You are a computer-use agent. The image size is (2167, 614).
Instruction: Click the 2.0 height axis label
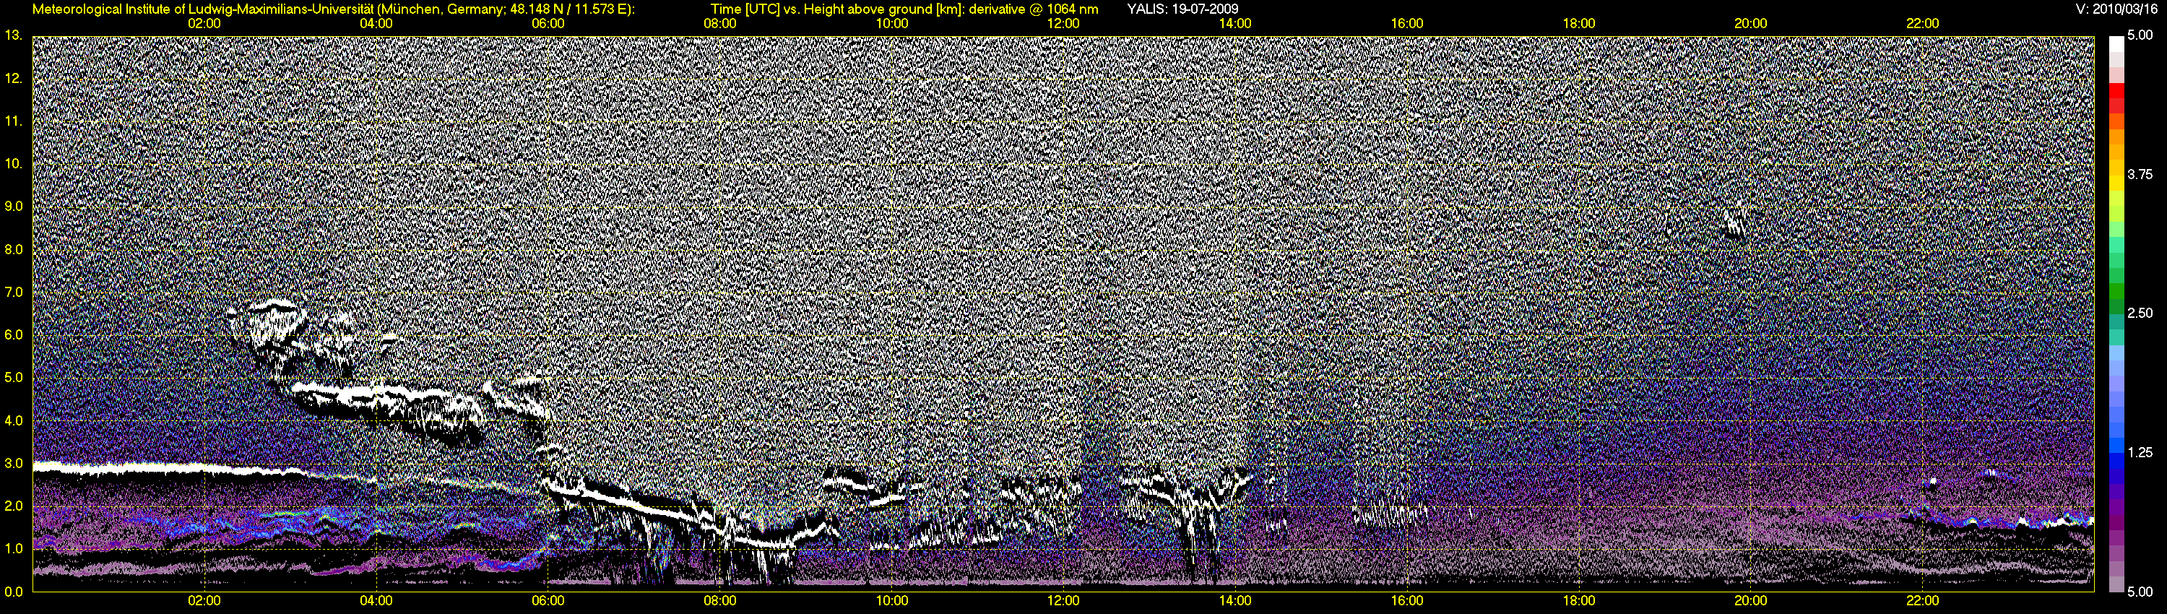[12, 506]
